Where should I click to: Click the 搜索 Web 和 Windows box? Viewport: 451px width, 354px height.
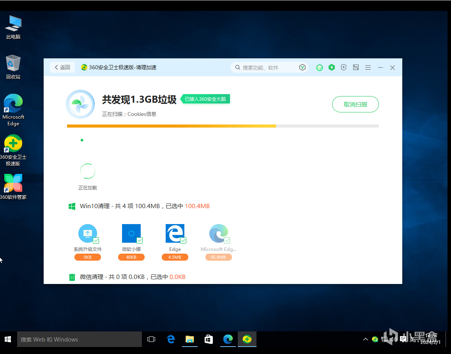pyautogui.click(x=80, y=339)
